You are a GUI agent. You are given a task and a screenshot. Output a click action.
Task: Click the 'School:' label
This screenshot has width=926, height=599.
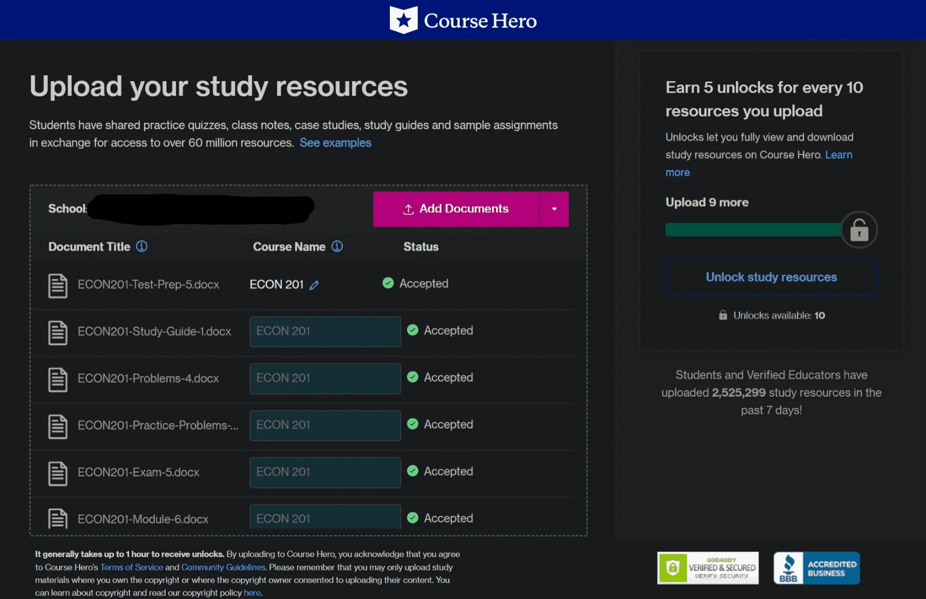pyautogui.click(x=68, y=209)
